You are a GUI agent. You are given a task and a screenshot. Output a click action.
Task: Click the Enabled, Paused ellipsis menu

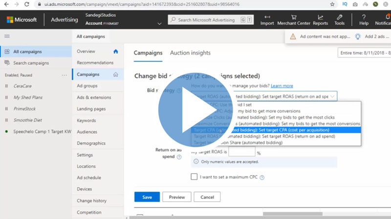tap(64, 75)
